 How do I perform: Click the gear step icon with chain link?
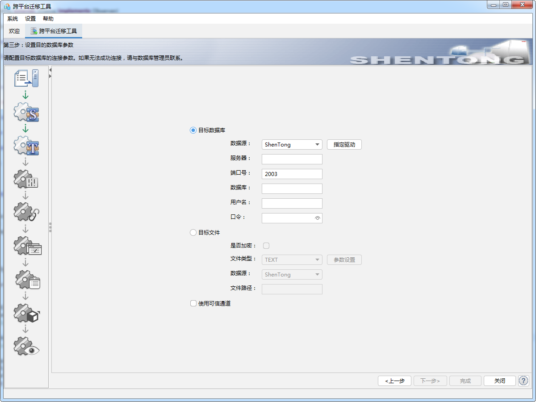click(26, 212)
